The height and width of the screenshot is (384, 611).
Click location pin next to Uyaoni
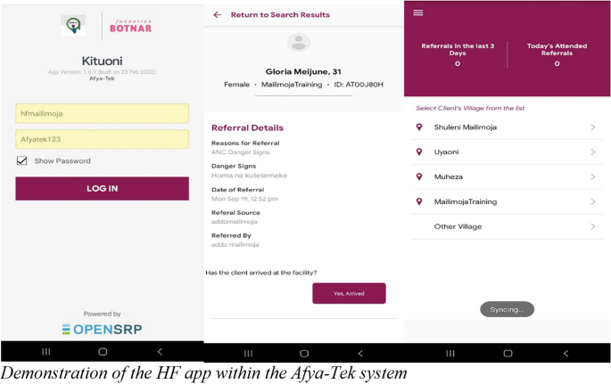(x=419, y=152)
